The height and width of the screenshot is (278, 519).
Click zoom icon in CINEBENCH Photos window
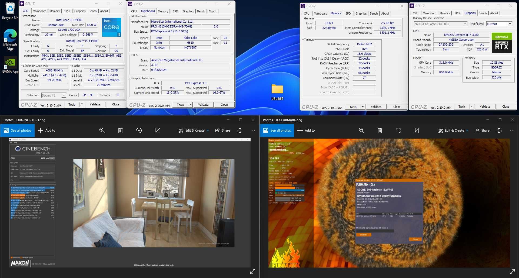point(102,131)
